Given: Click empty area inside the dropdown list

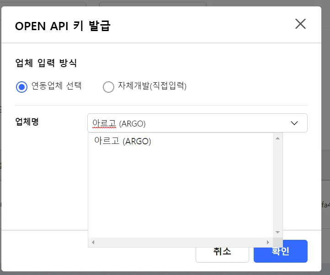Looking at the screenshot, I should click(181, 192).
